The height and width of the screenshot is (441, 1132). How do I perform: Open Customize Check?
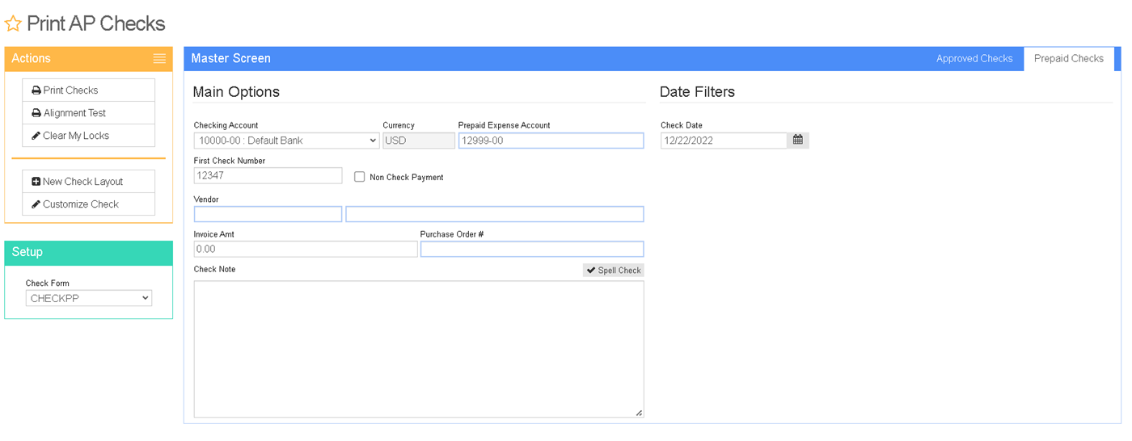click(89, 204)
